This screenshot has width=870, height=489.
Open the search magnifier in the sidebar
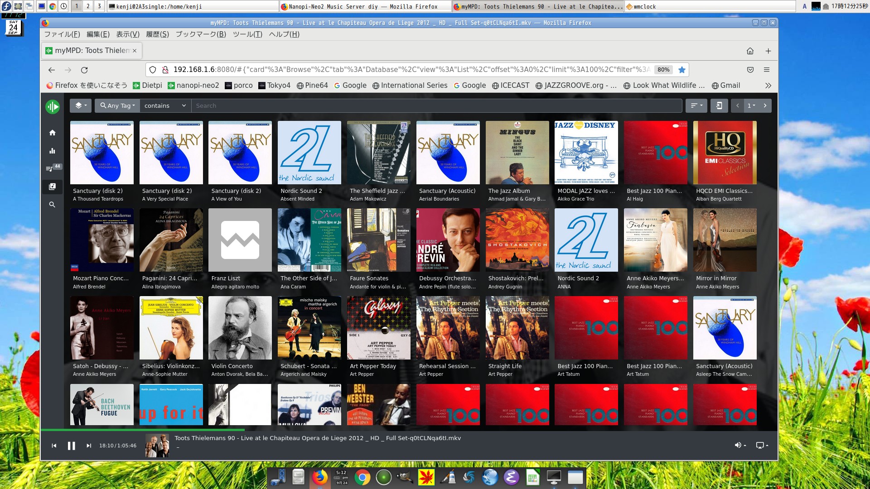pos(53,205)
